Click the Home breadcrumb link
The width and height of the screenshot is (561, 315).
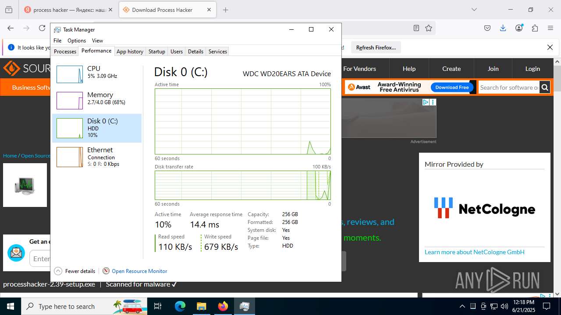[10, 155]
